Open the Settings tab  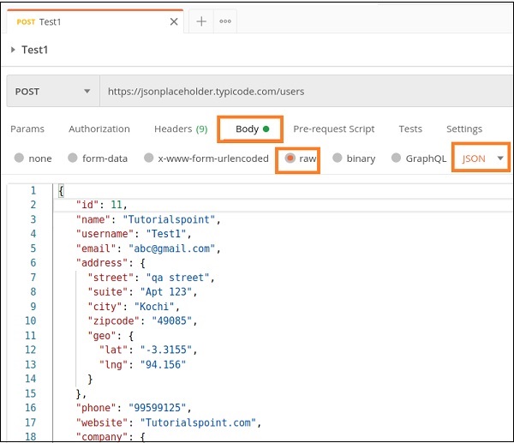click(464, 129)
